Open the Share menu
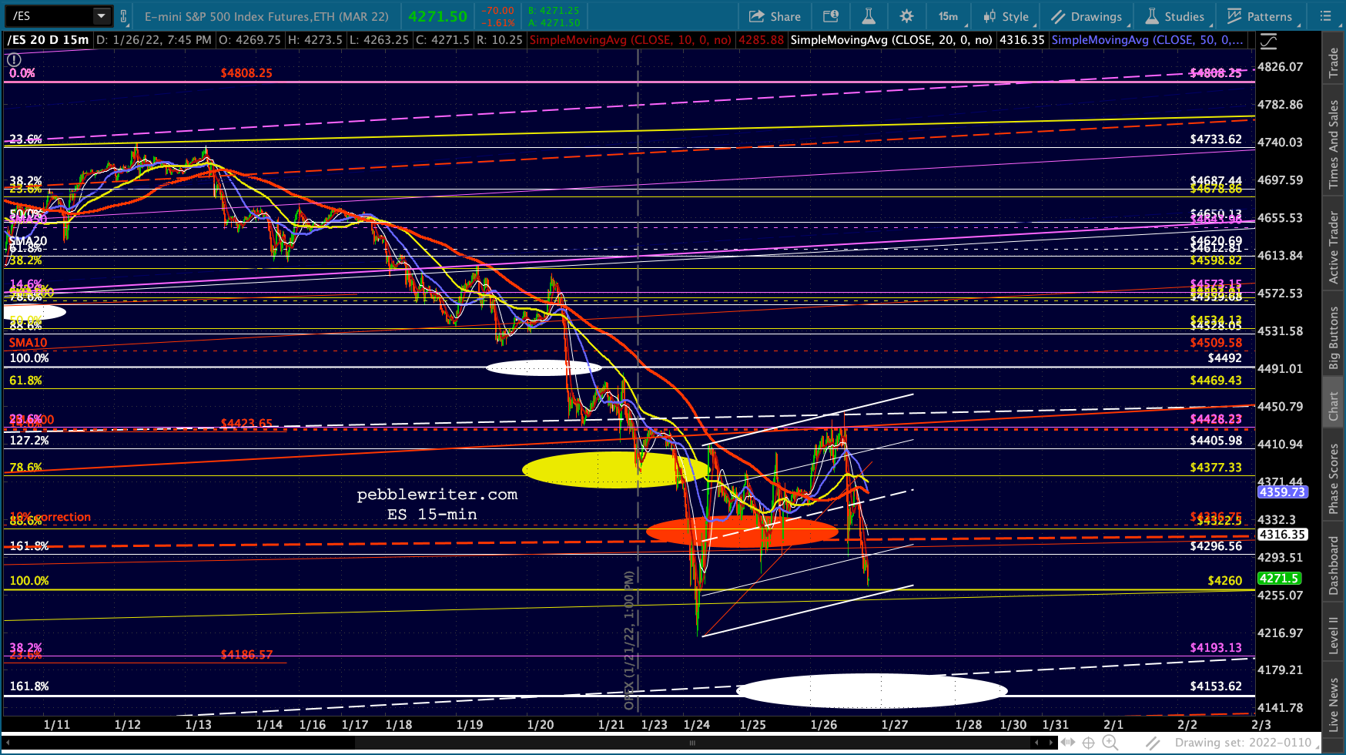The width and height of the screenshot is (1346, 755). coord(775,16)
